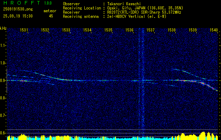Click the 1535 time marker

108,30
